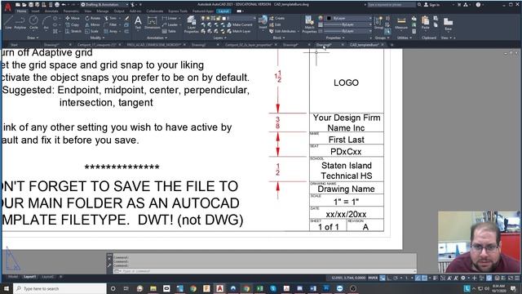This screenshot has height=294, width=522.
Task: Select the Line tool
Action: (8, 22)
